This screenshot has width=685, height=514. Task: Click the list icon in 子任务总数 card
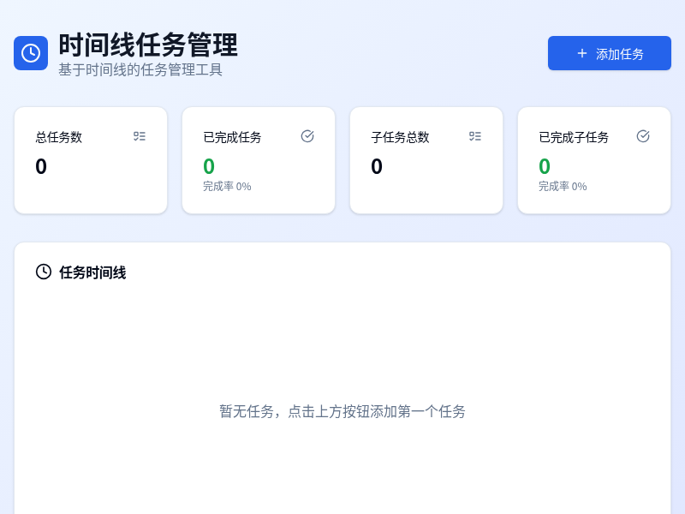475,136
